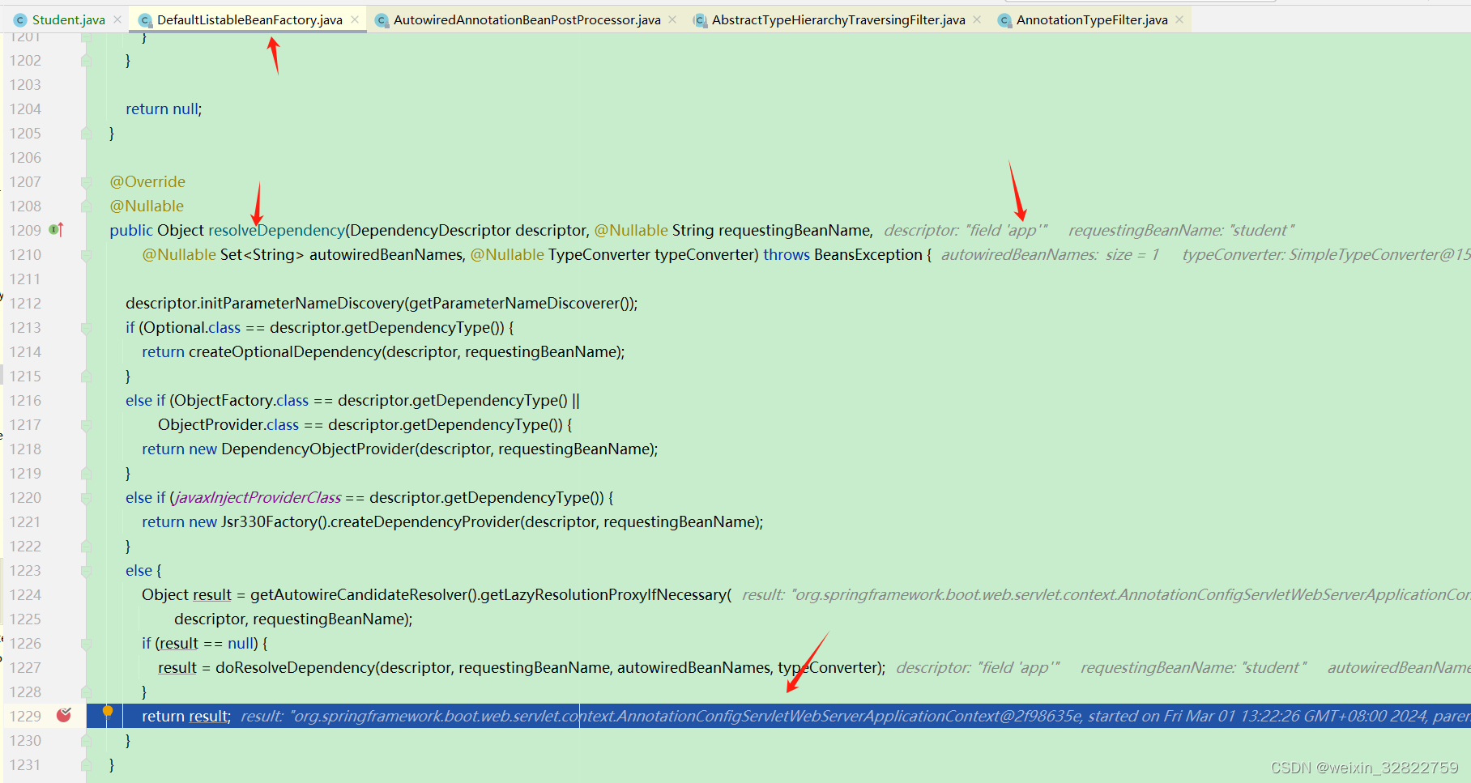Click the class icon on AnnotationTypeFilter.java tab

(1004, 20)
